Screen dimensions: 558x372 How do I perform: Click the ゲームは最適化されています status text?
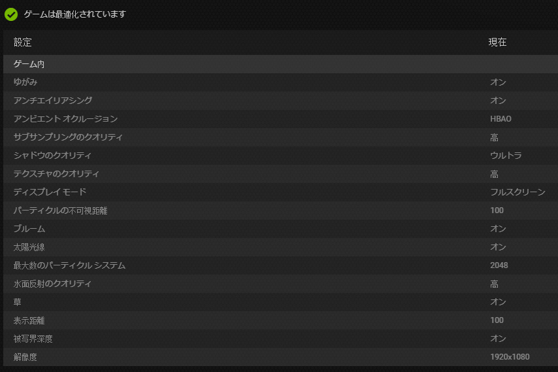(75, 14)
